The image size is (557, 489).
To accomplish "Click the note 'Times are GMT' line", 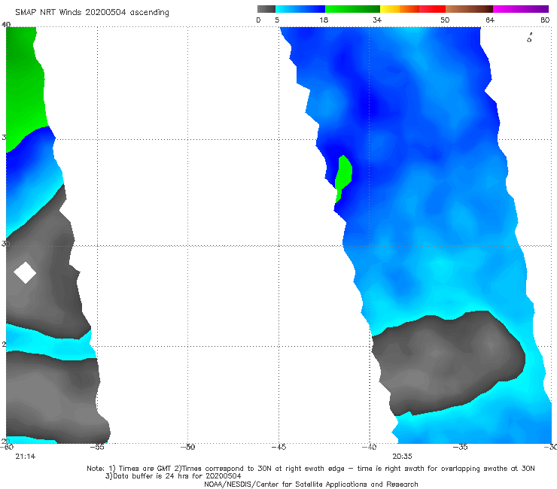I will click(x=310, y=469).
